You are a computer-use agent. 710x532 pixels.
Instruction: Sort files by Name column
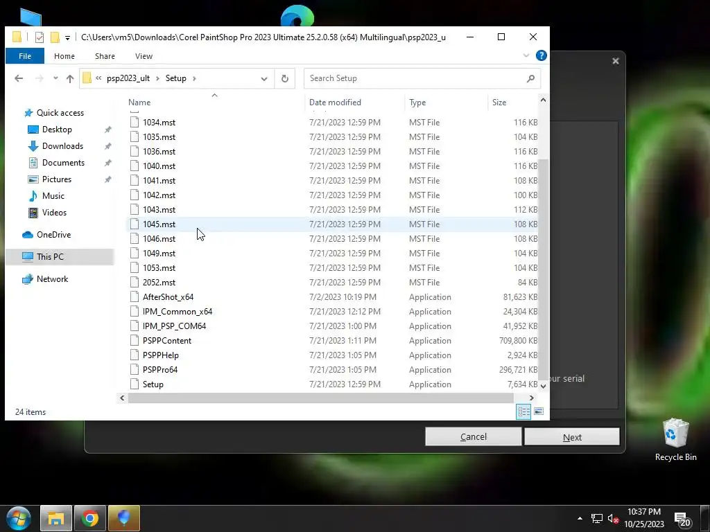[139, 103]
